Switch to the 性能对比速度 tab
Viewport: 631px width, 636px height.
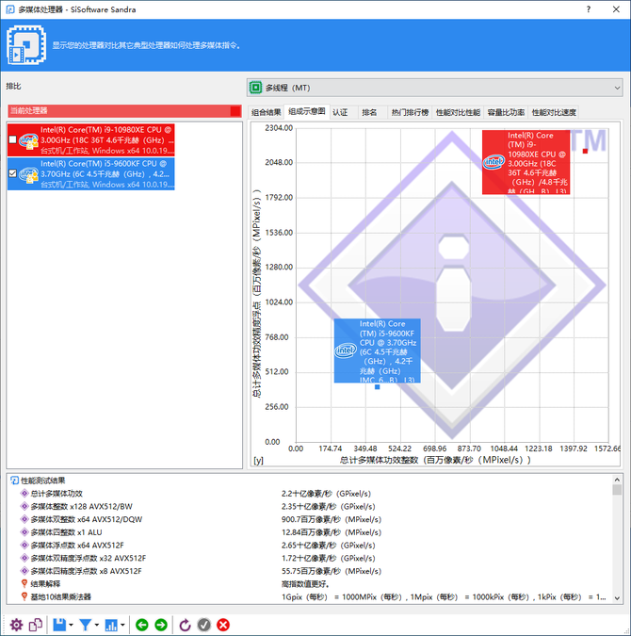point(554,112)
